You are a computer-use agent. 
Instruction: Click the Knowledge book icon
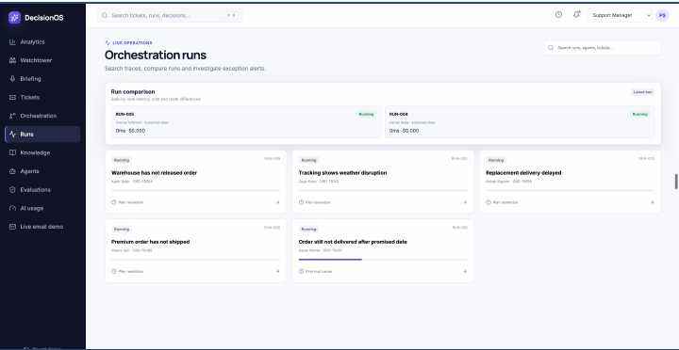[x=12, y=152]
